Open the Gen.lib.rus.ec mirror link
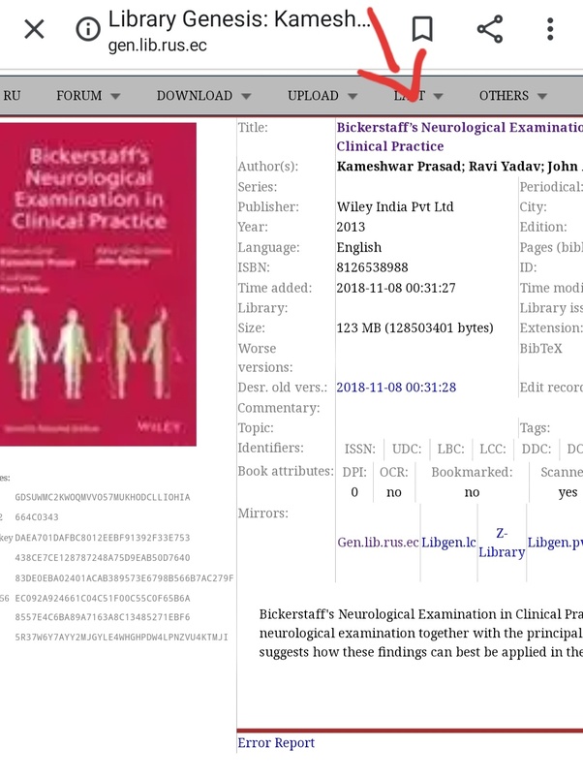Viewport: 583px width, 778px height. [379, 543]
